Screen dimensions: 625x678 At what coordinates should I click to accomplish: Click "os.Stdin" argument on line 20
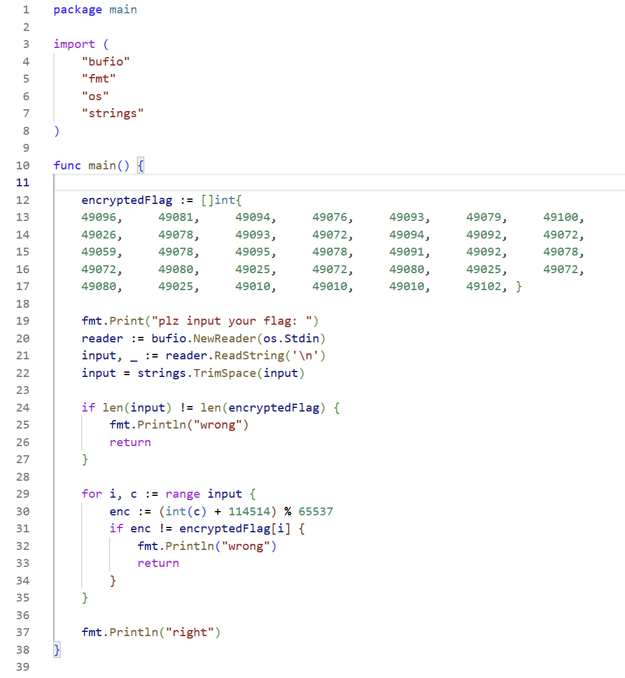point(291,338)
